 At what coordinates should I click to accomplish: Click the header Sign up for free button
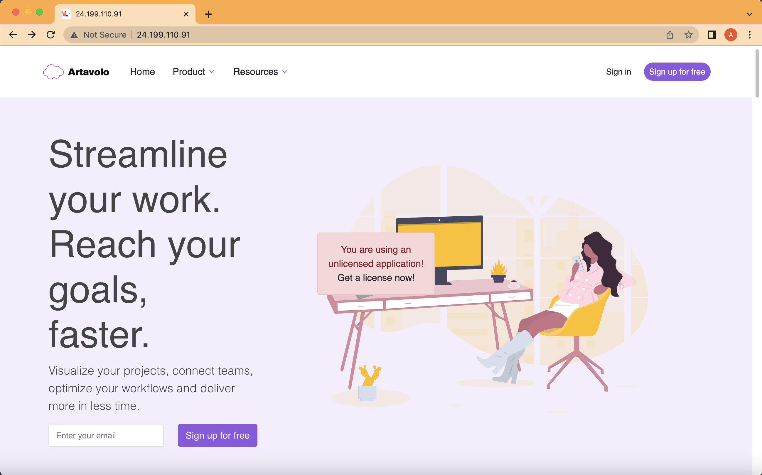677,72
